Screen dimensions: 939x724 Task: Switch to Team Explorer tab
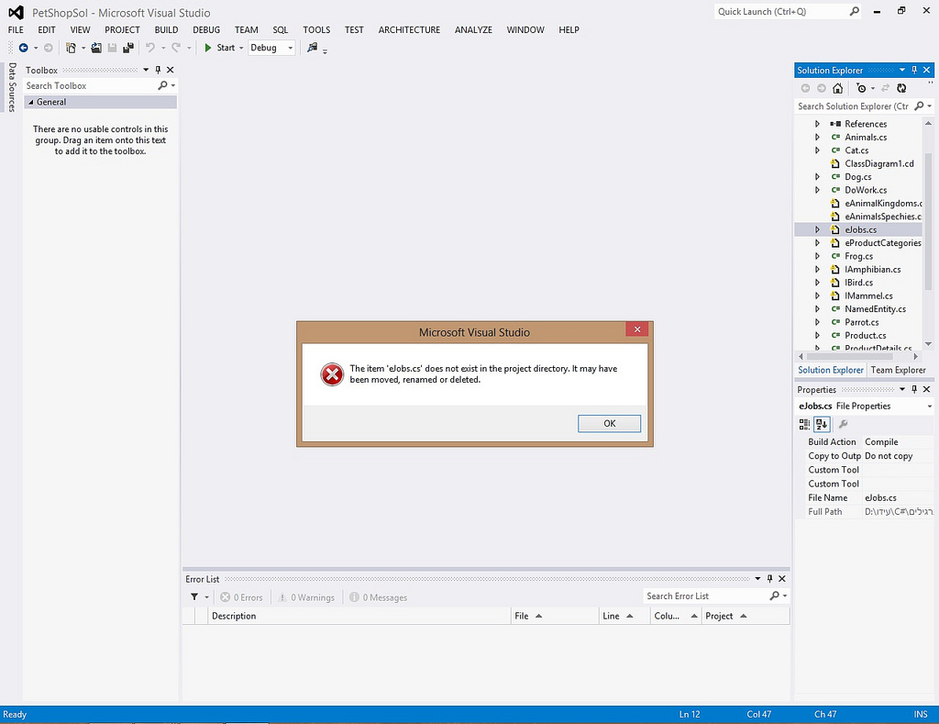click(898, 370)
